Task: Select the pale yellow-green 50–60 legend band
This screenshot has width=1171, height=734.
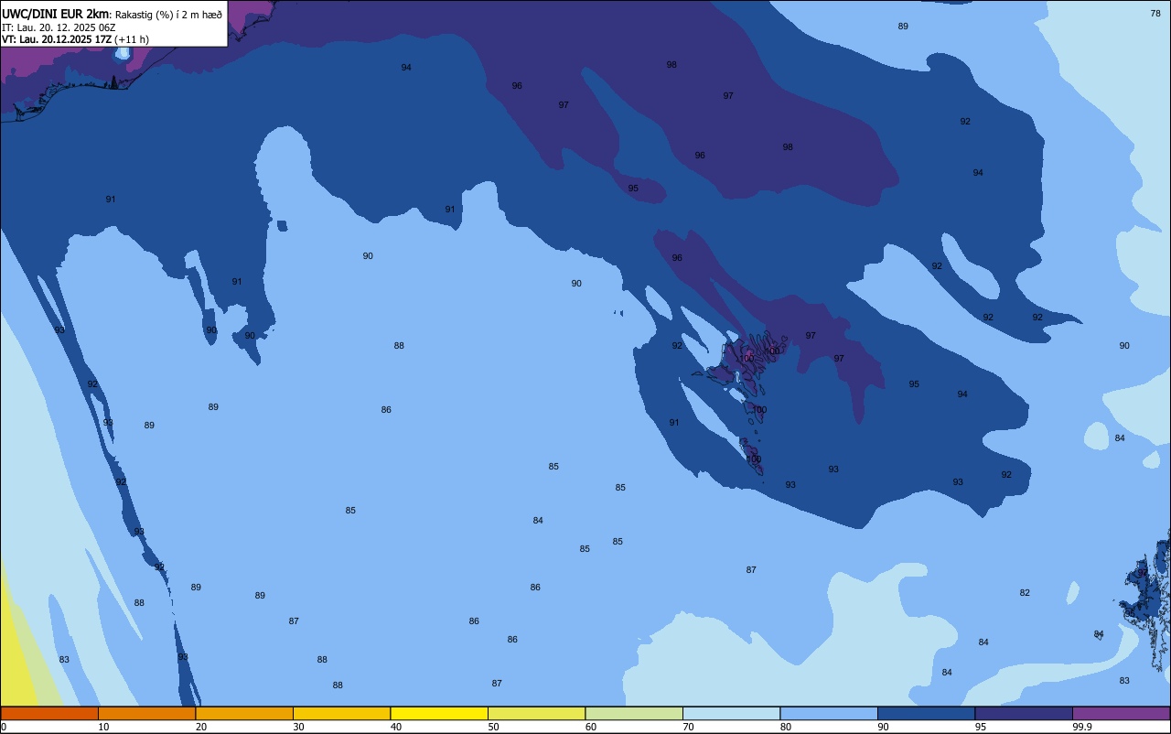Action: (x=536, y=713)
